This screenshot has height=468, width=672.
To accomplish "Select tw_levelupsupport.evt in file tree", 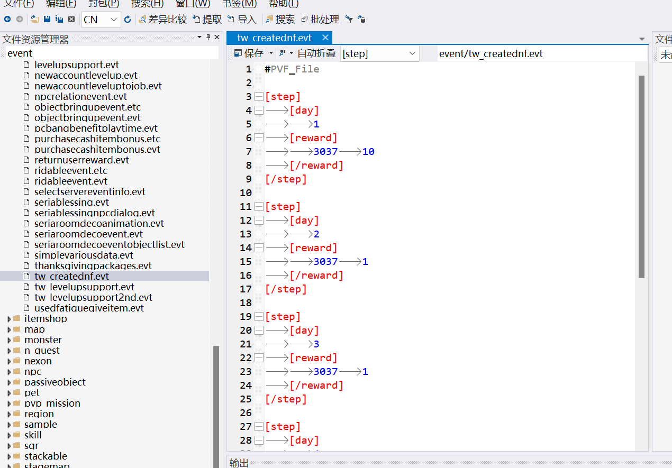I will click(84, 287).
